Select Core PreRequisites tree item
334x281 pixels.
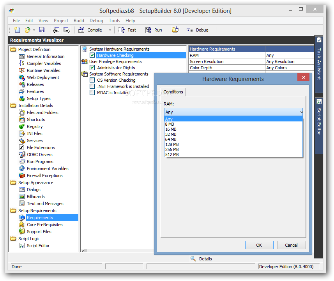pyautogui.click(x=44, y=225)
